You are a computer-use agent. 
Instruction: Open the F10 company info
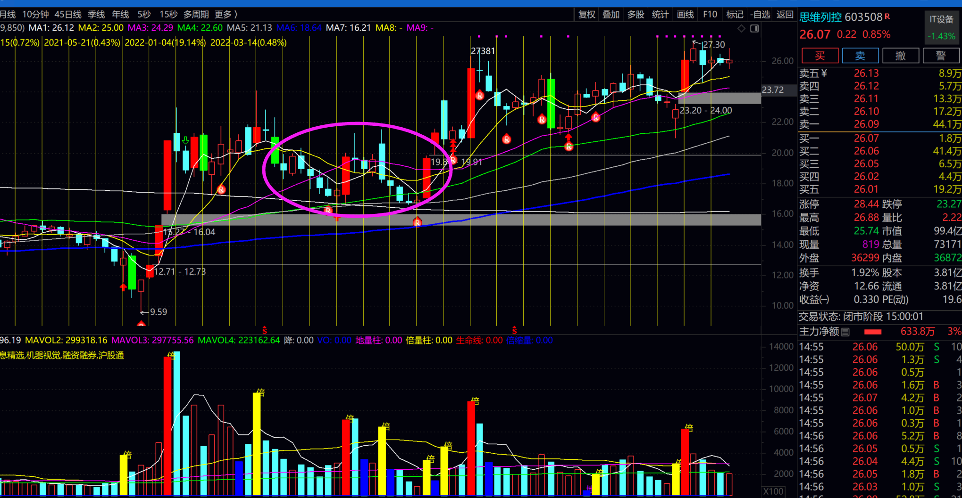click(x=710, y=15)
